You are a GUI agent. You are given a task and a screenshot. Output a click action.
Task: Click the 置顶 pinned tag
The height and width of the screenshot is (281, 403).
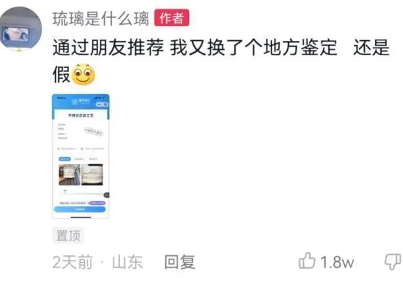[68, 235]
